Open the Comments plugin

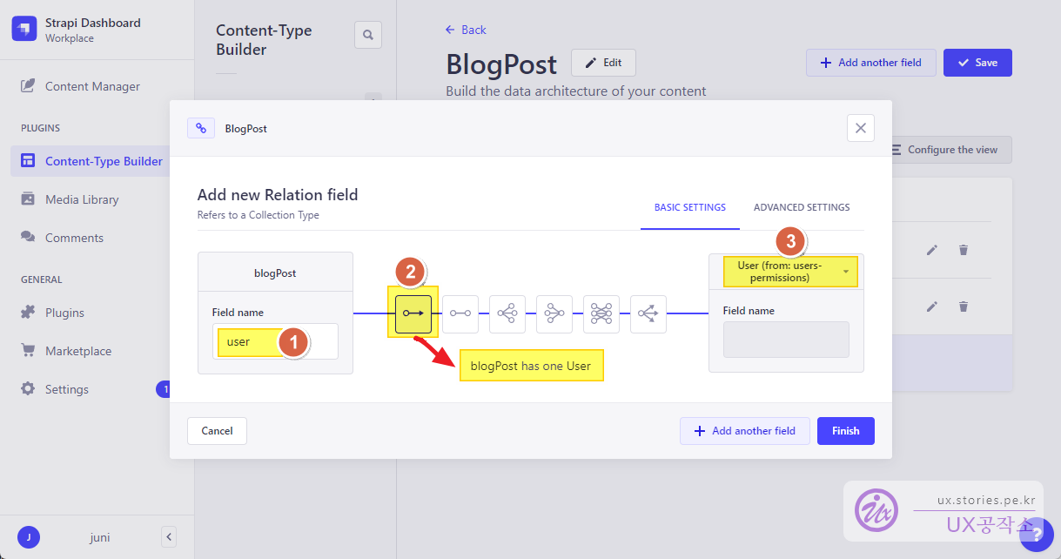point(74,238)
